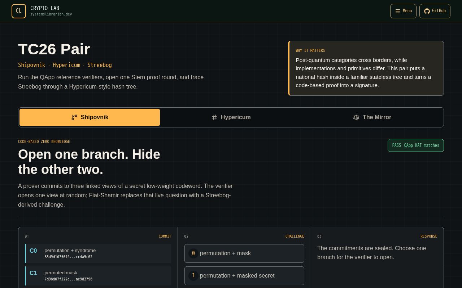Screen dimensions: 462x288
Task: Select the C0 permutation + syndrome commitment
Action: [98, 253]
